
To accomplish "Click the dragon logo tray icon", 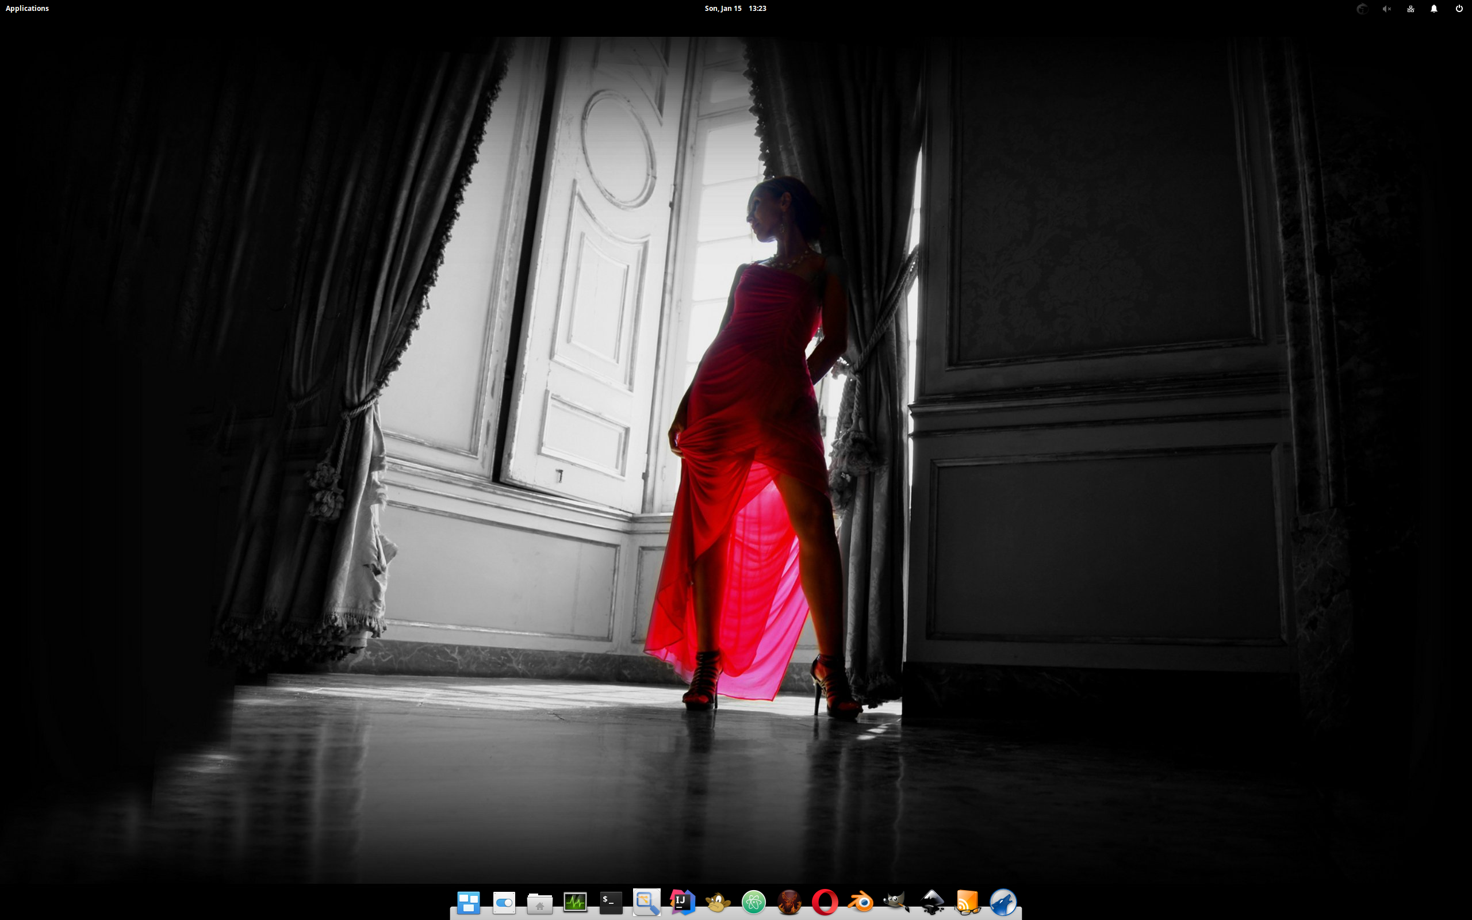I will pyautogui.click(x=1362, y=9).
